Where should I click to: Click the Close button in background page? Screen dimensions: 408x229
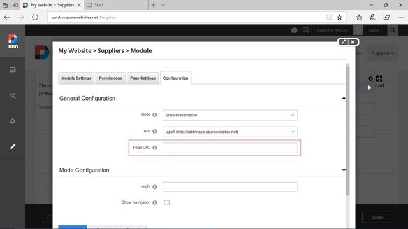(377, 218)
